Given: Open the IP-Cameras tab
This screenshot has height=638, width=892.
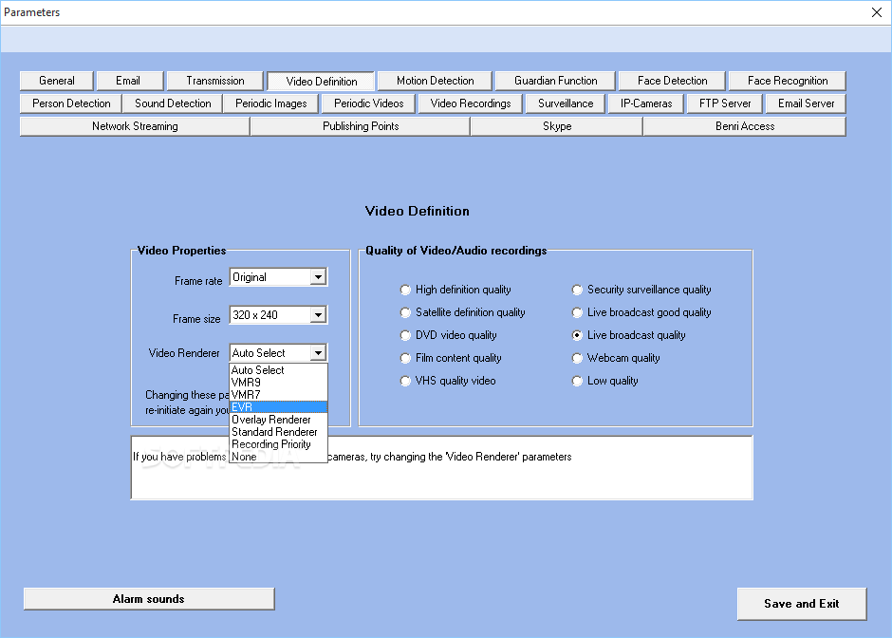Looking at the screenshot, I should (646, 103).
